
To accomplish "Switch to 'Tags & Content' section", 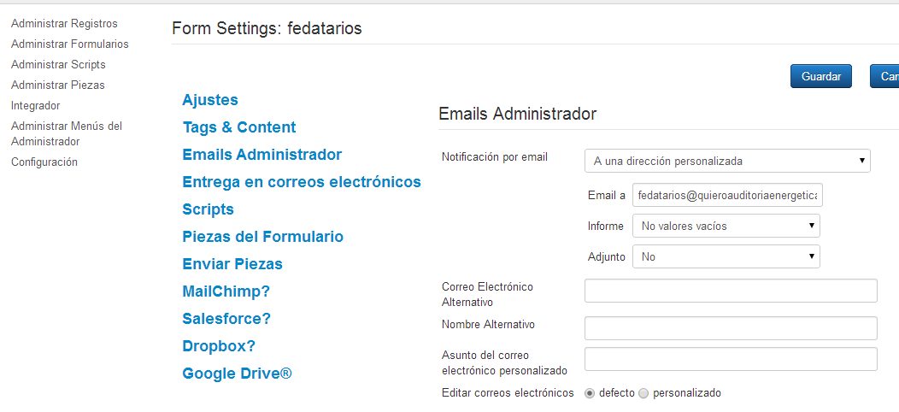I will (239, 127).
